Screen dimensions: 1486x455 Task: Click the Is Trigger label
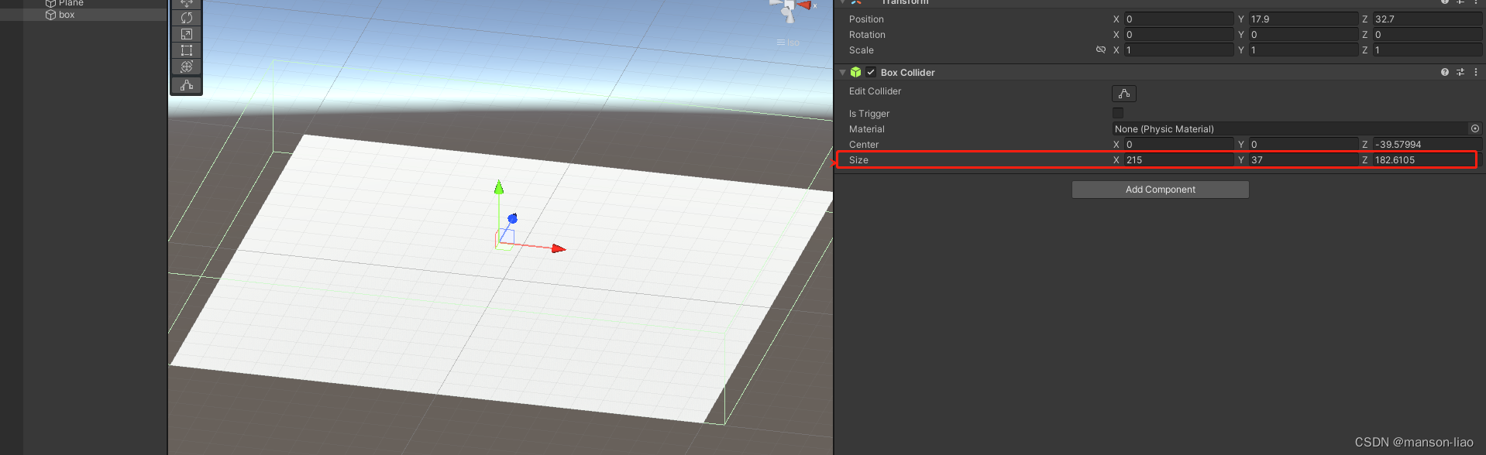click(869, 113)
